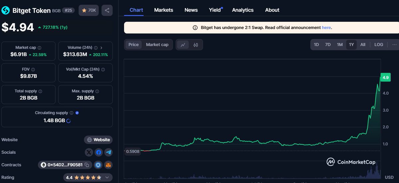Set chart range to All
Screen dimensions: 399x183
363,45
